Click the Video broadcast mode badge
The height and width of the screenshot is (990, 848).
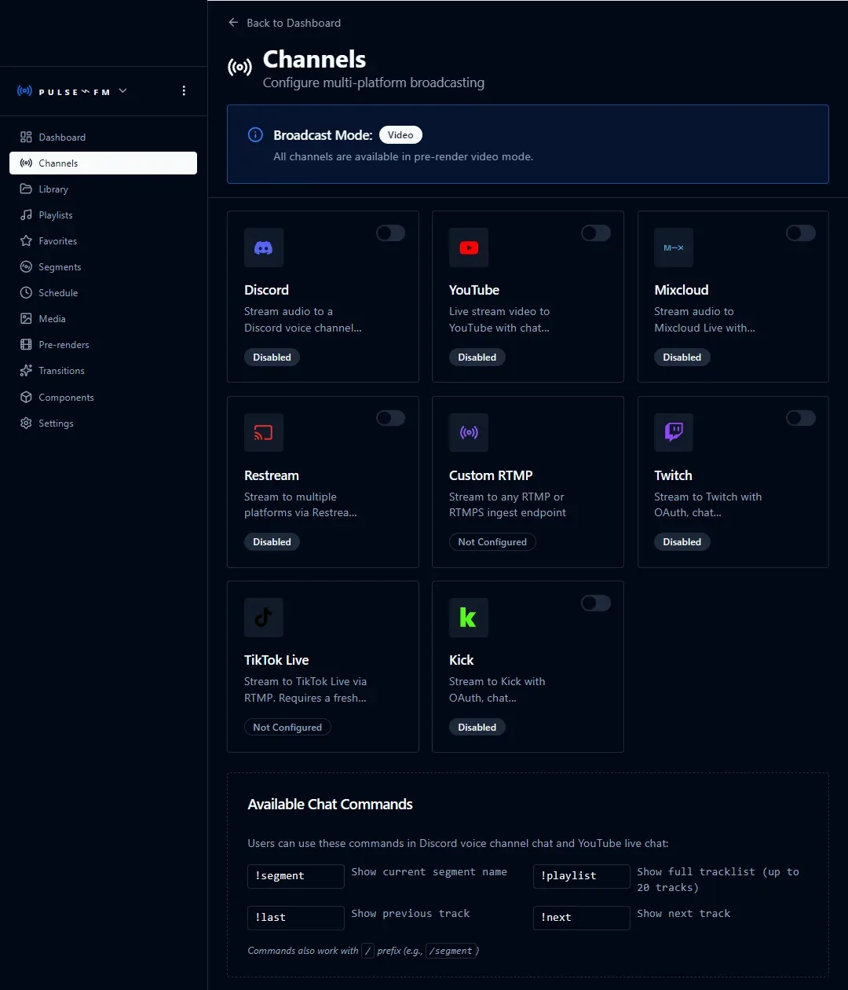[400, 134]
